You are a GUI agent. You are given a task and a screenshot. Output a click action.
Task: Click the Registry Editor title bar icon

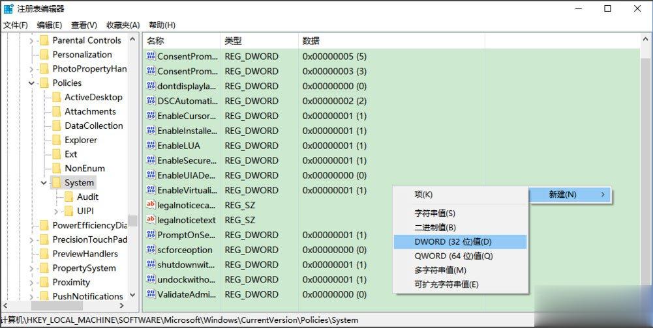pos(8,8)
